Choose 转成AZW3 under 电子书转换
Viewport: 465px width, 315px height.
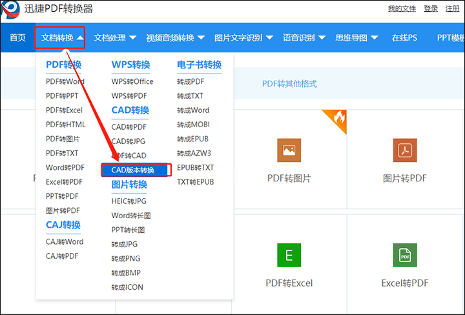click(194, 153)
